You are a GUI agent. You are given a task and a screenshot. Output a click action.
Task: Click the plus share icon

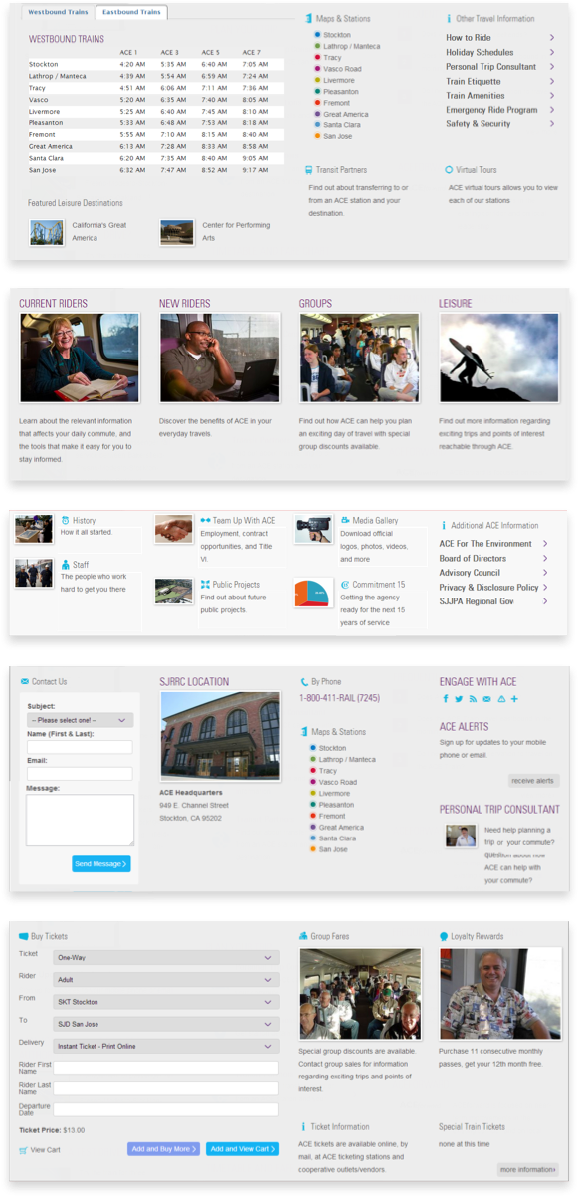[514, 699]
